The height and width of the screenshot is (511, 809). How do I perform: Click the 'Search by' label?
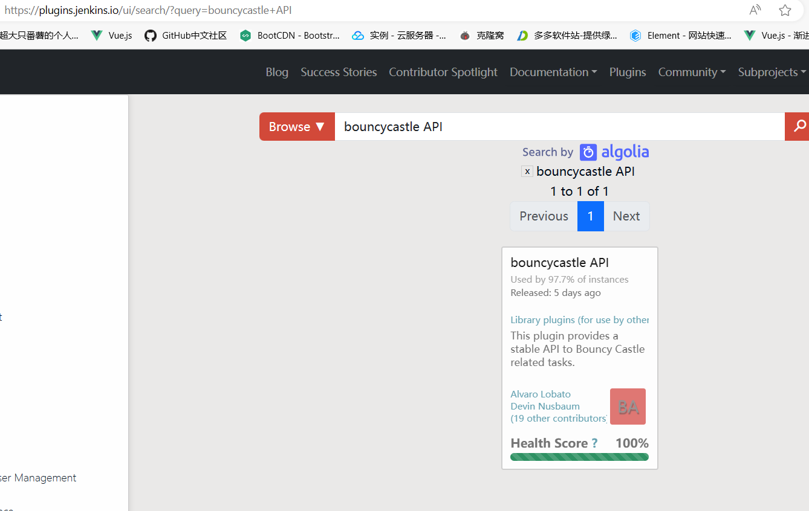[x=547, y=152]
